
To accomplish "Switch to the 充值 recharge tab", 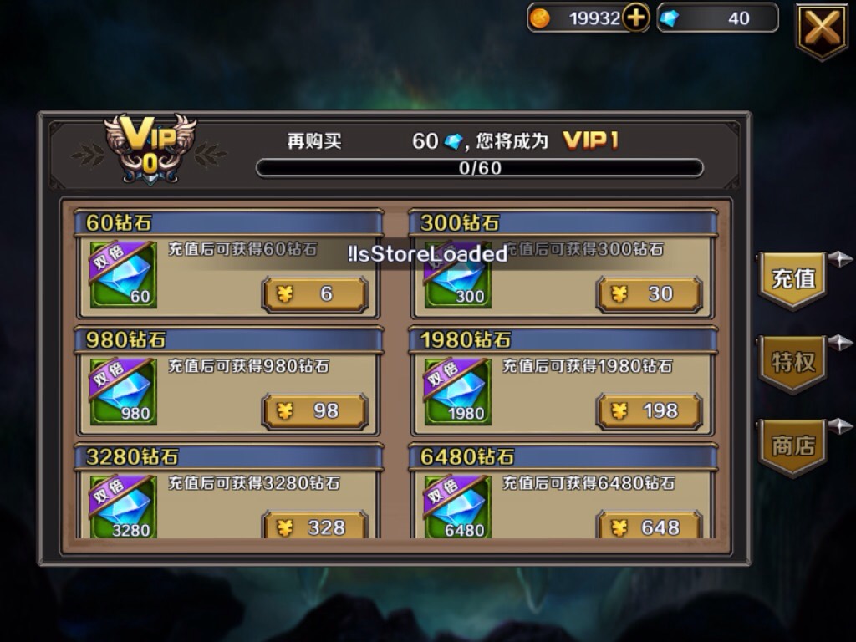I will pos(792,279).
